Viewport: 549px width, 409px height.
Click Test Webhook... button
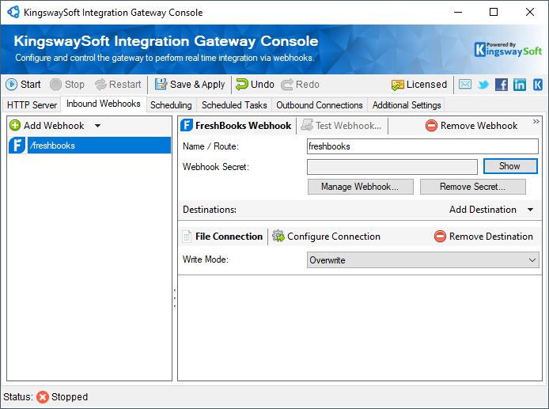pos(342,125)
